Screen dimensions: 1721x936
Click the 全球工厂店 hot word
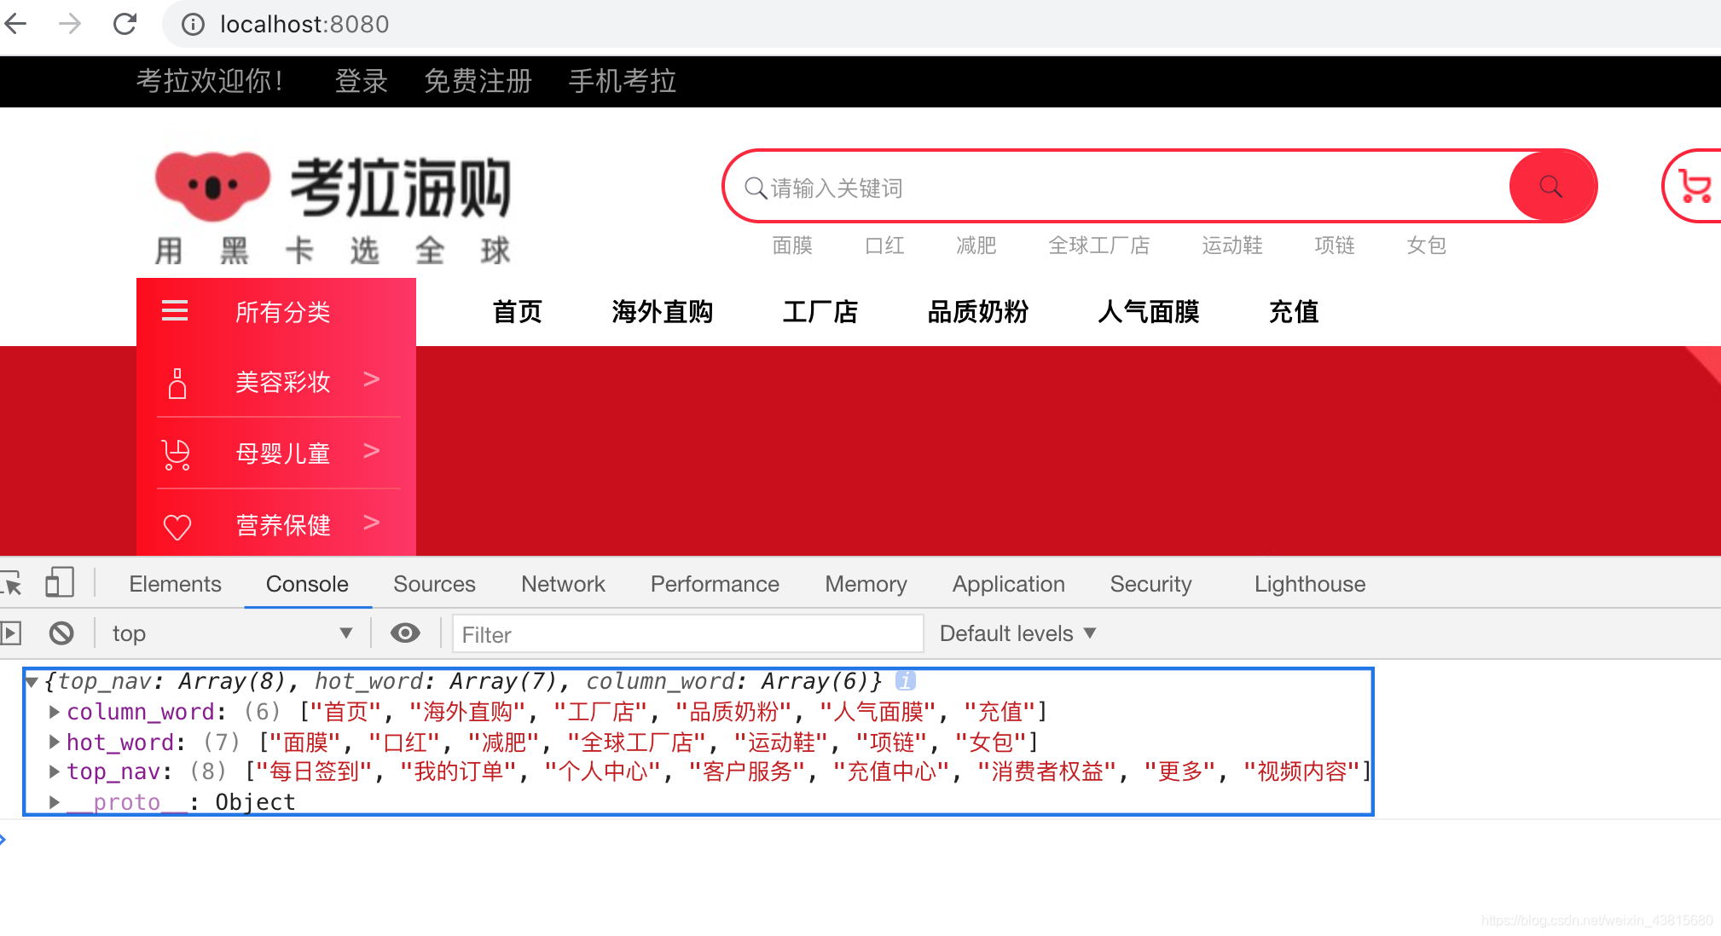[1099, 246]
